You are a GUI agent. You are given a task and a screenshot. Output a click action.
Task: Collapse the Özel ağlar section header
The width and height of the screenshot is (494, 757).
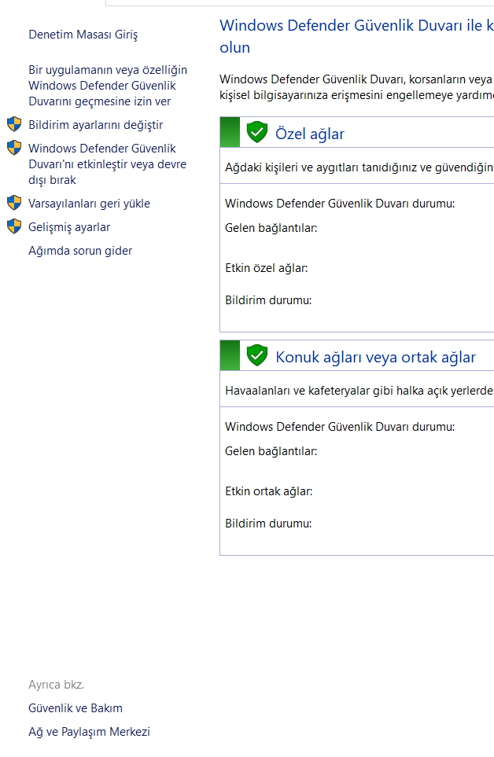pyautogui.click(x=357, y=132)
